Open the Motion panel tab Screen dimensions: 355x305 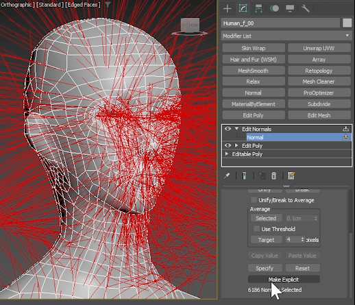pyautogui.click(x=274, y=9)
